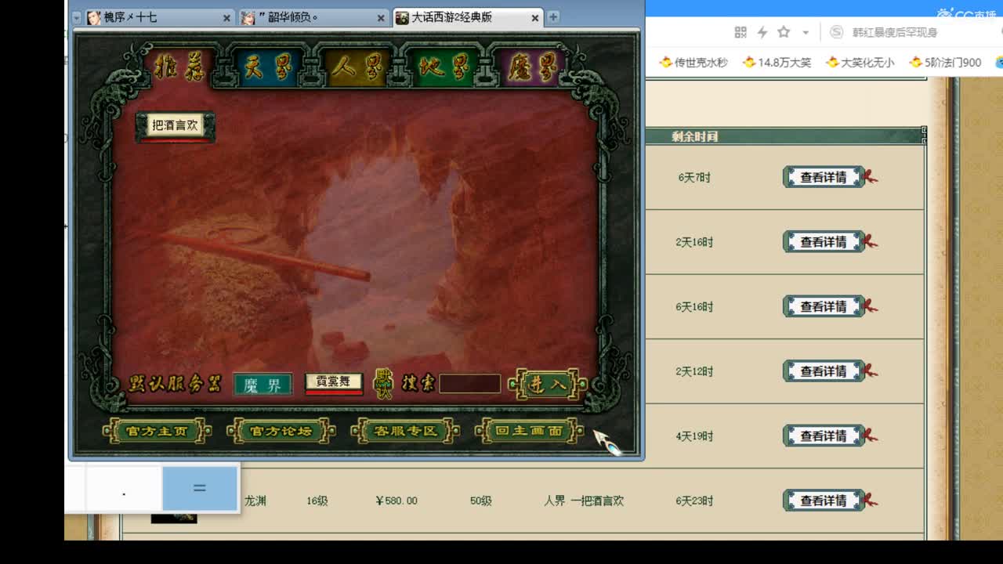Click 回主画面 to return to main screen
Screen dimensions: 1003x564
tap(529, 431)
